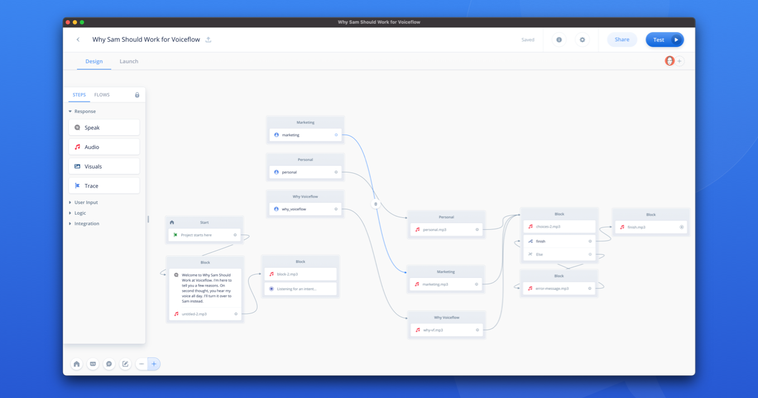
Task: Click the Block header above error-message.mp3
Action: tap(559, 276)
